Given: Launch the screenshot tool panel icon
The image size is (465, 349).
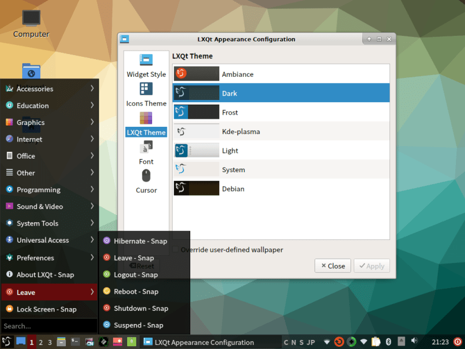Looking at the screenshot, I should [x=89, y=342].
